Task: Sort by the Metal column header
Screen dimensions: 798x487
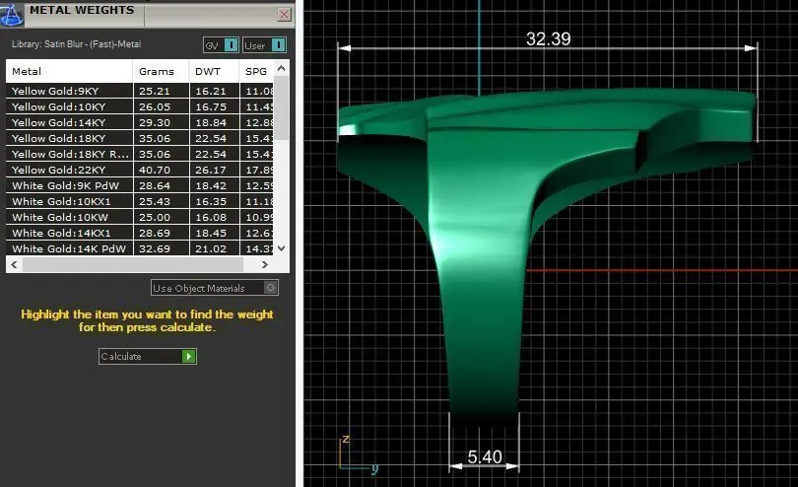Action: pos(69,71)
